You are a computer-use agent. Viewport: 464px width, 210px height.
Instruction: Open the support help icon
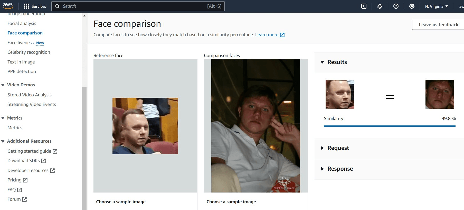[x=396, y=6]
